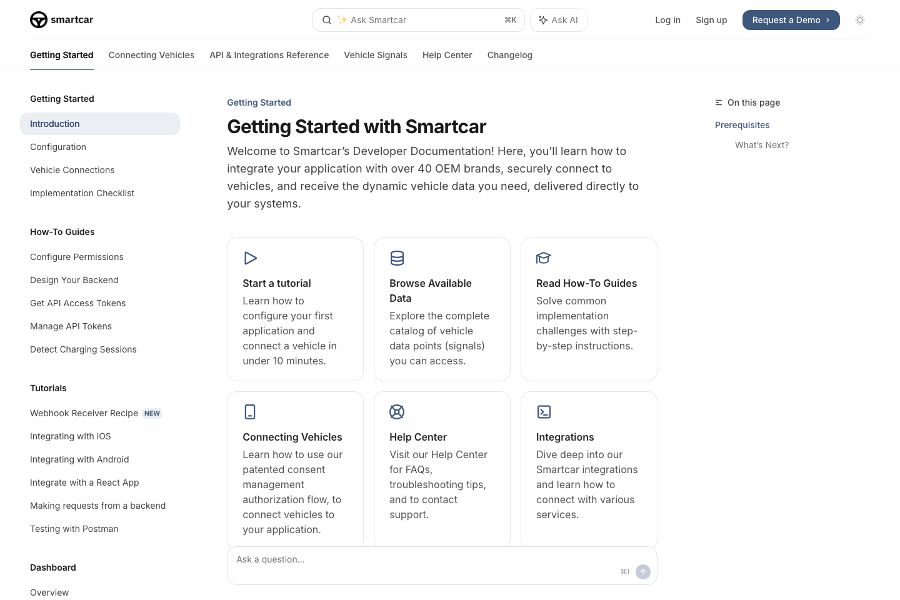Image resolution: width=900 pixels, height=600 pixels.
Task: Click the graduation cap icon on Read How-To Guides
Action: tap(544, 258)
